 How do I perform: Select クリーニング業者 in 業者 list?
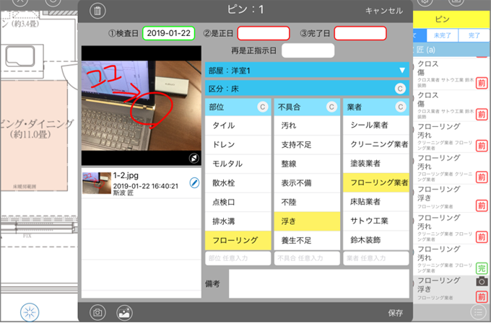tap(376, 144)
